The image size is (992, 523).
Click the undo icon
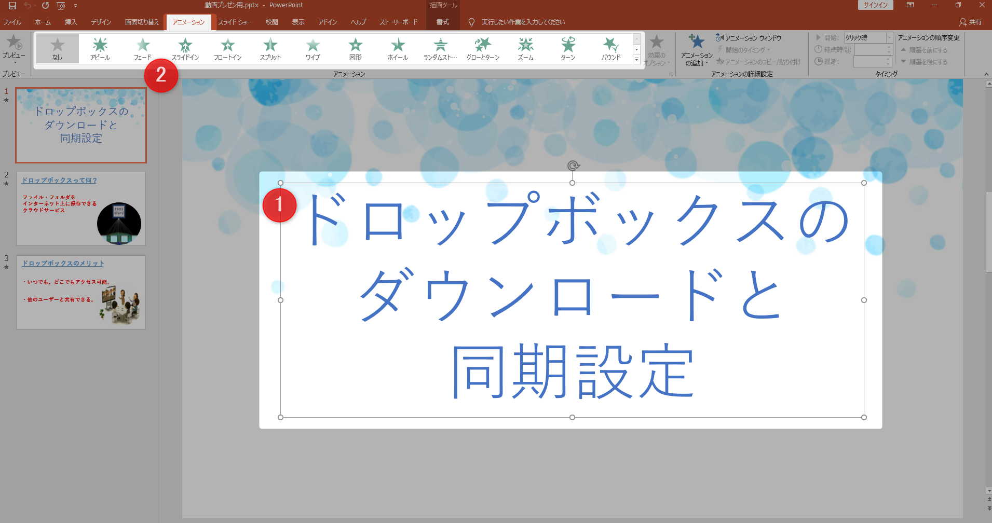coord(27,5)
